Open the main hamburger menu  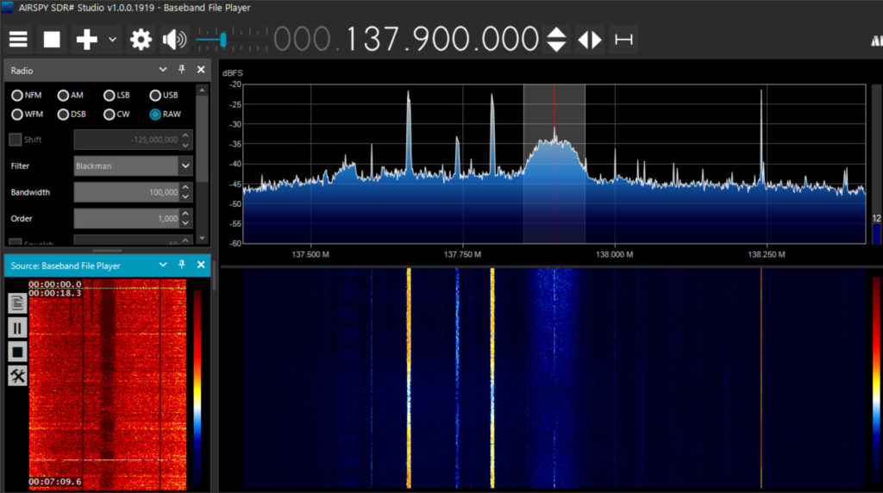[x=18, y=40]
